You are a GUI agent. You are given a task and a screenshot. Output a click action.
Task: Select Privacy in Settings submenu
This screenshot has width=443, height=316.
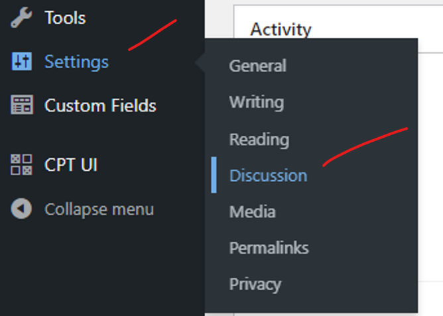click(255, 284)
